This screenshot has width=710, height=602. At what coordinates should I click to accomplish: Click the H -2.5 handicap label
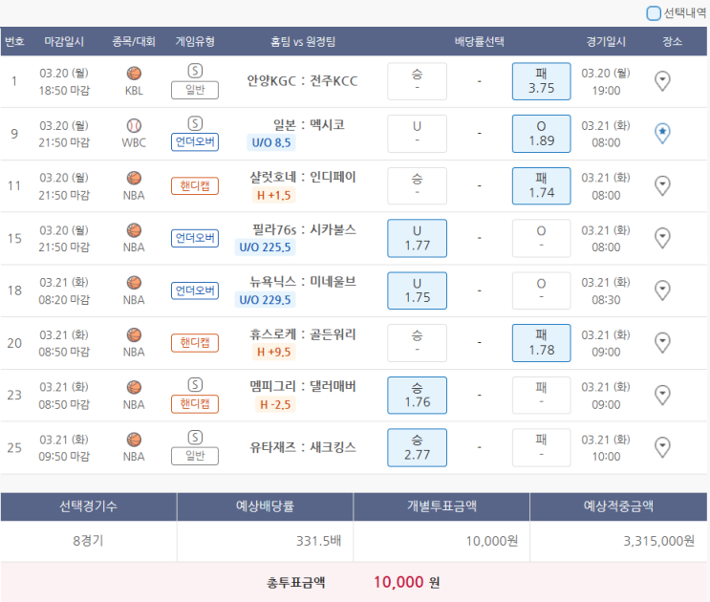(275, 404)
